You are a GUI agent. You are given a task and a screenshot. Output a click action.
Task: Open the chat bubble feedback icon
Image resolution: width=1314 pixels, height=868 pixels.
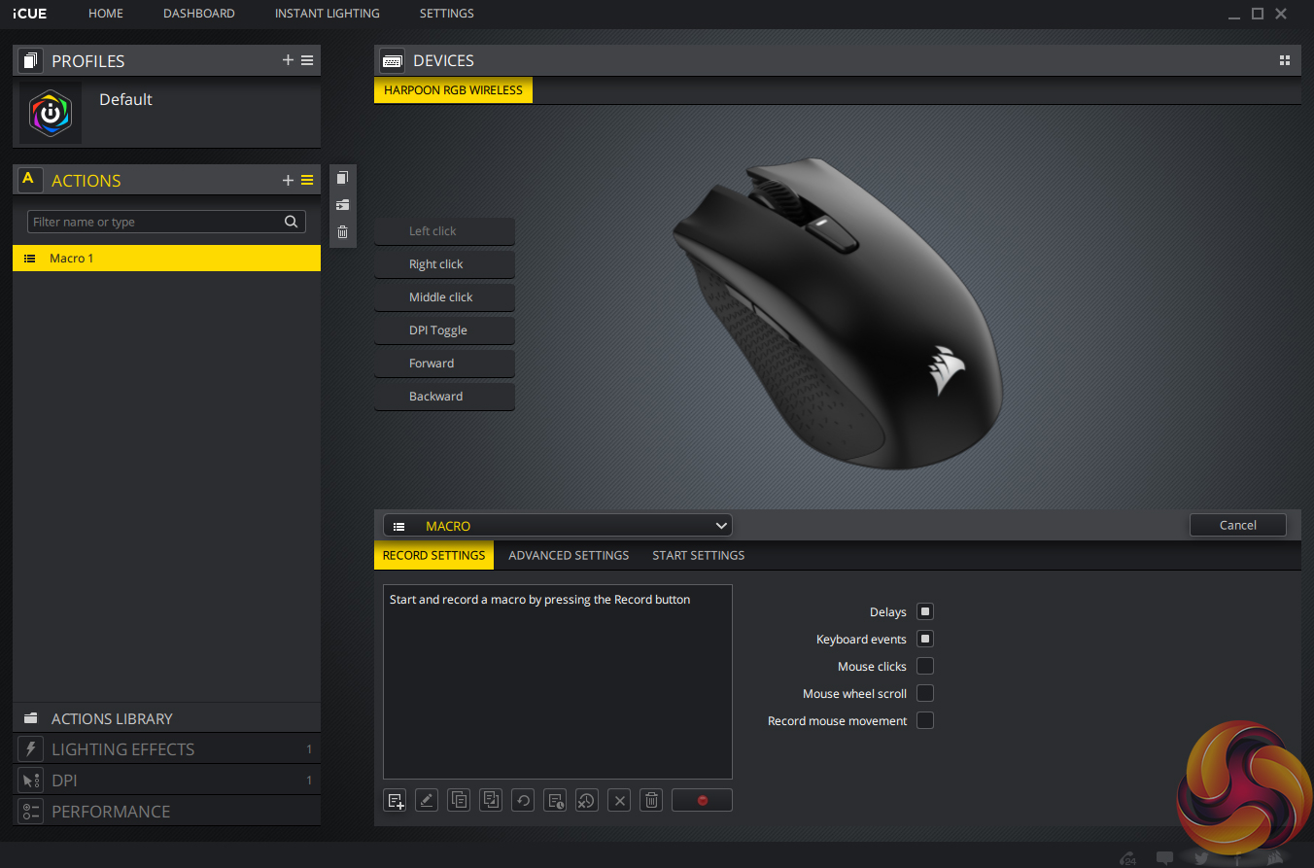coord(1164,858)
